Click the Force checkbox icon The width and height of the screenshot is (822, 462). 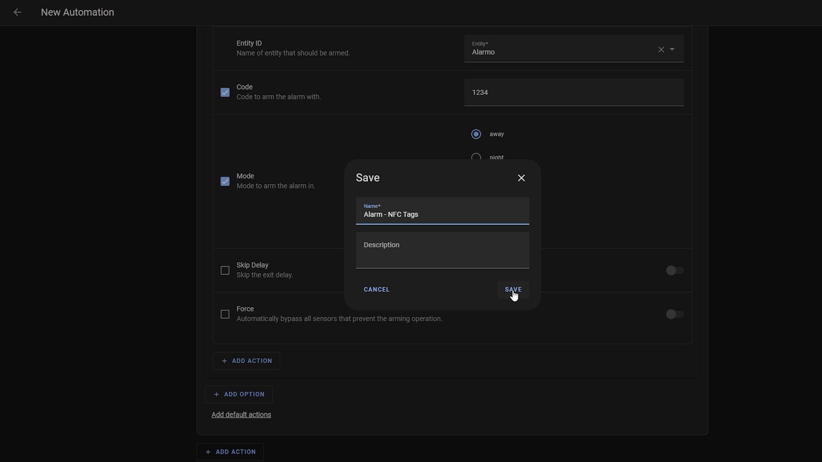point(225,314)
